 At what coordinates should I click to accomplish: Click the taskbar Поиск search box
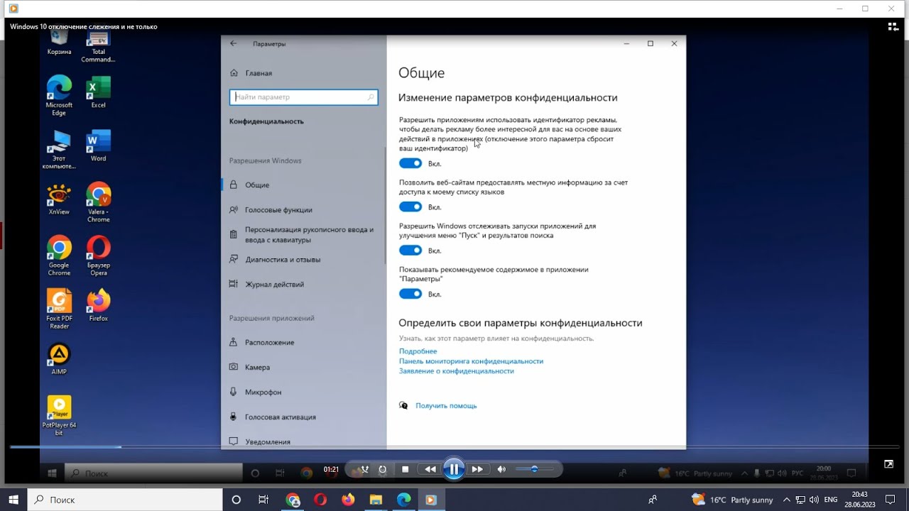pos(124,500)
